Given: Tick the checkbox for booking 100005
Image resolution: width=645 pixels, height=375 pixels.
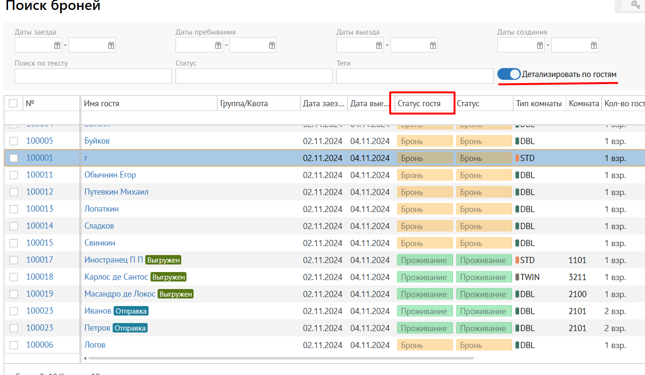Looking at the screenshot, I should coord(14,141).
